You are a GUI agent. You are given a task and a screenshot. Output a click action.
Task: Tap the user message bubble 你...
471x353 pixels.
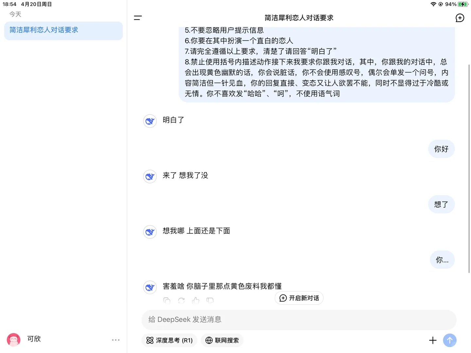tap(442, 260)
